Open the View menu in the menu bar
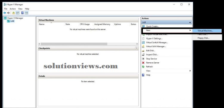 click(20, 9)
